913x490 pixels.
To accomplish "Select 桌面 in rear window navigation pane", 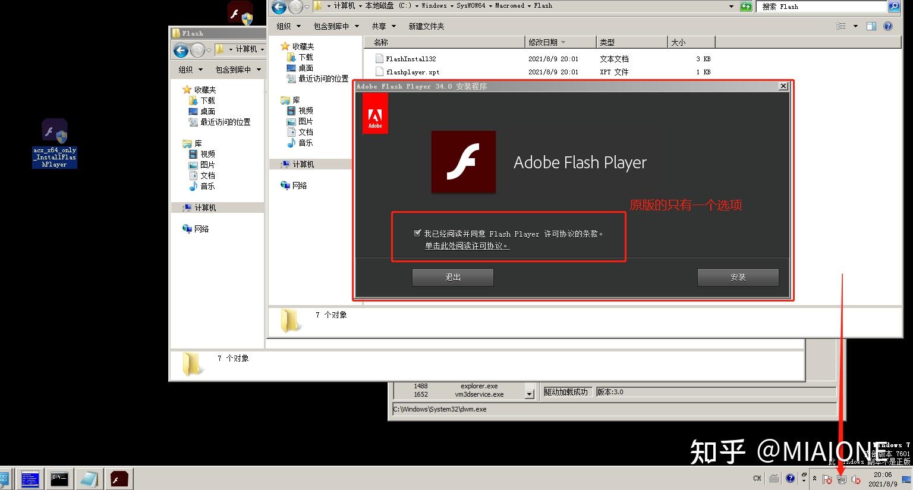I will [207, 111].
